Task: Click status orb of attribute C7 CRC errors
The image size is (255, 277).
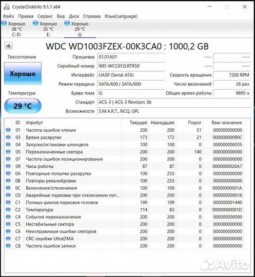Action: point(8,239)
